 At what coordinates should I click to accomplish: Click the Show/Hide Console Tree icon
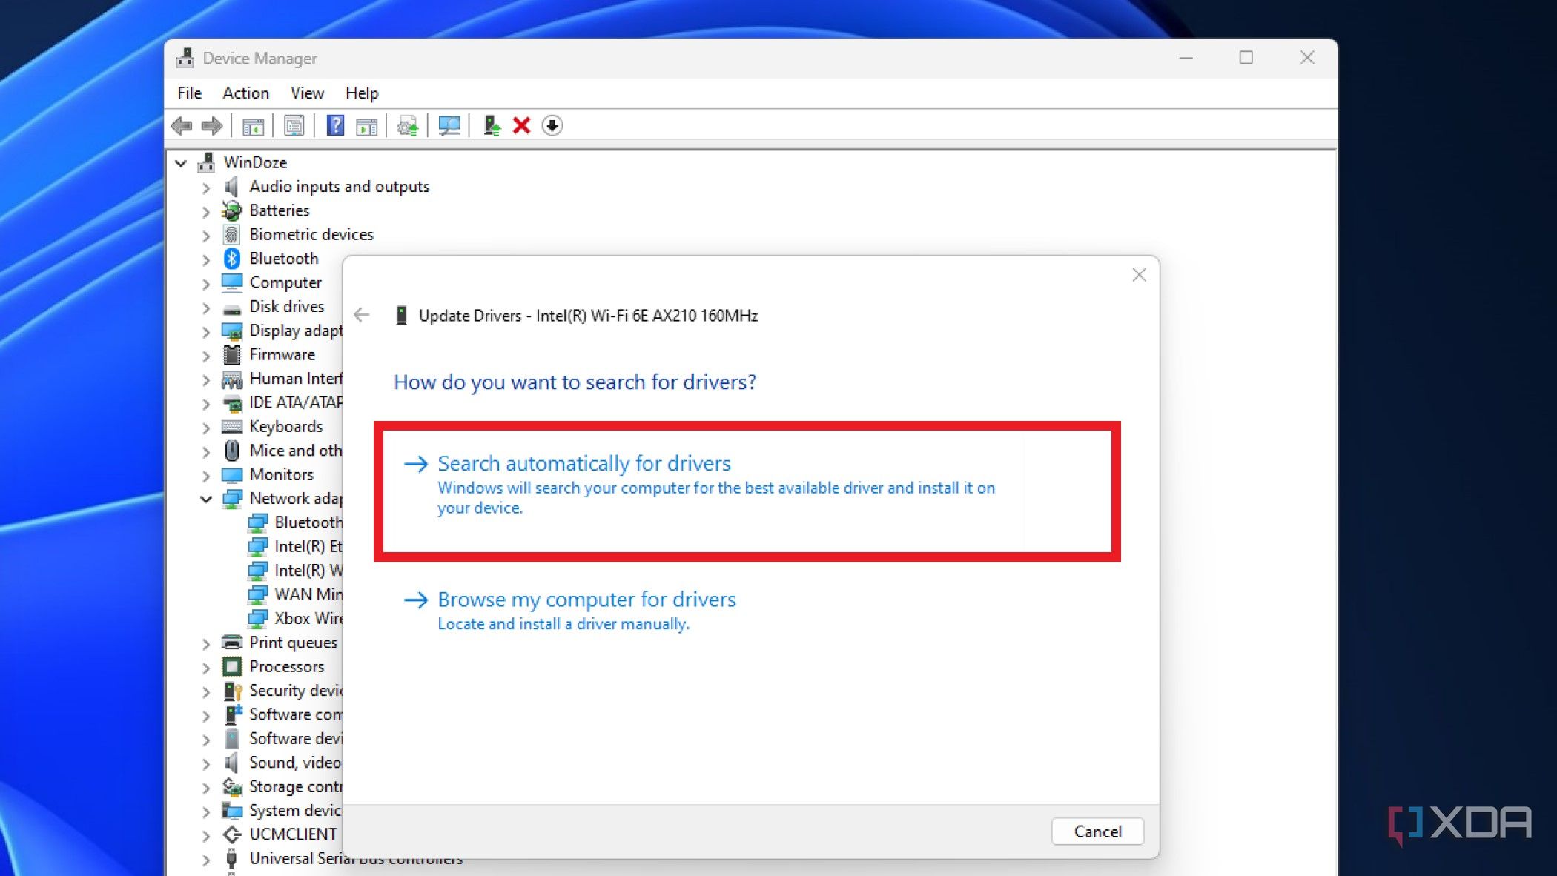click(x=253, y=126)
